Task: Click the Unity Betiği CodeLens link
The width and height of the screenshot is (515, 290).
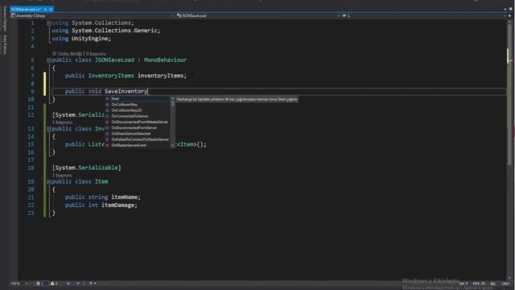Action: point(70,54)
